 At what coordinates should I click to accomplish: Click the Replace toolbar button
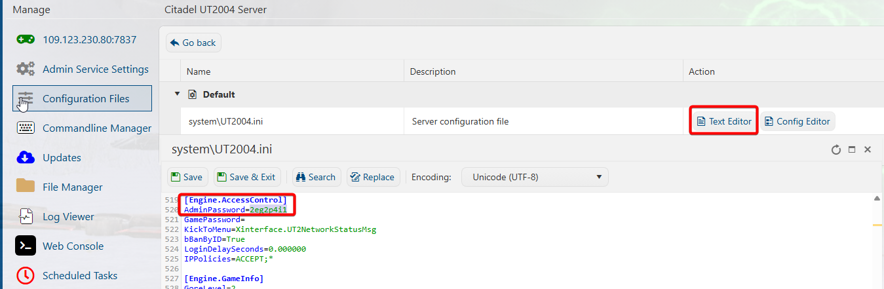point(372,177)
